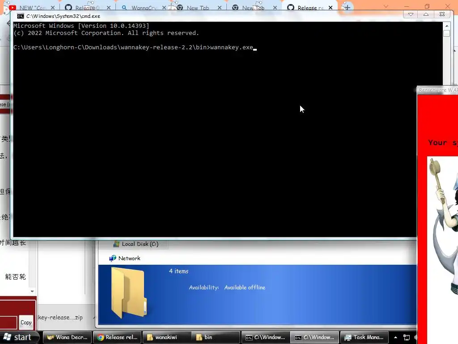Click the Chrome icon on Release taskbar item

(x=101, y=337)
